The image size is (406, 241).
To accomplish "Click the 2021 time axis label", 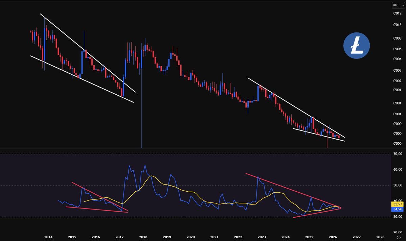I will click(x=214, y=237).
